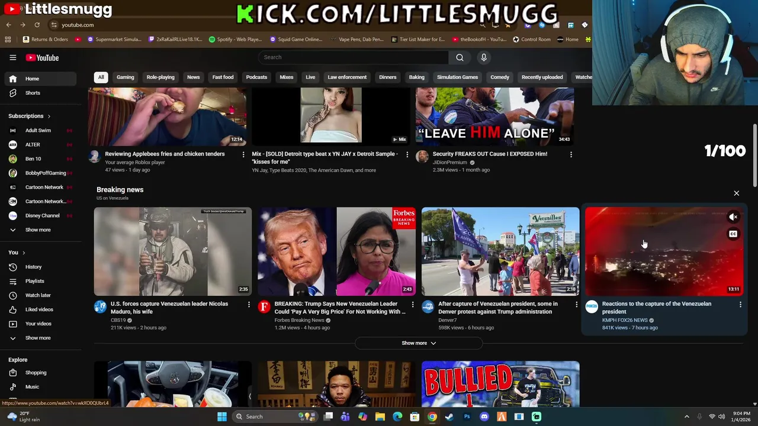Go back in Chrome
This screenshot has width=758, height=426.
coord(8,25)
